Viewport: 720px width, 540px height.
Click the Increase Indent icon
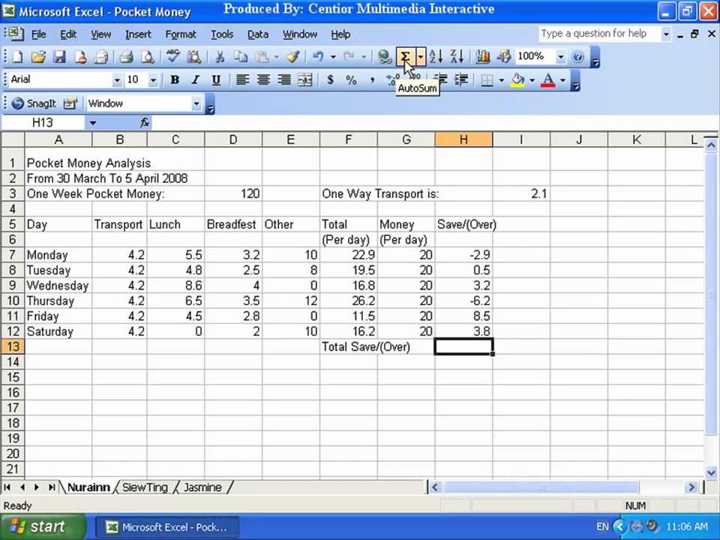(461, 80)
